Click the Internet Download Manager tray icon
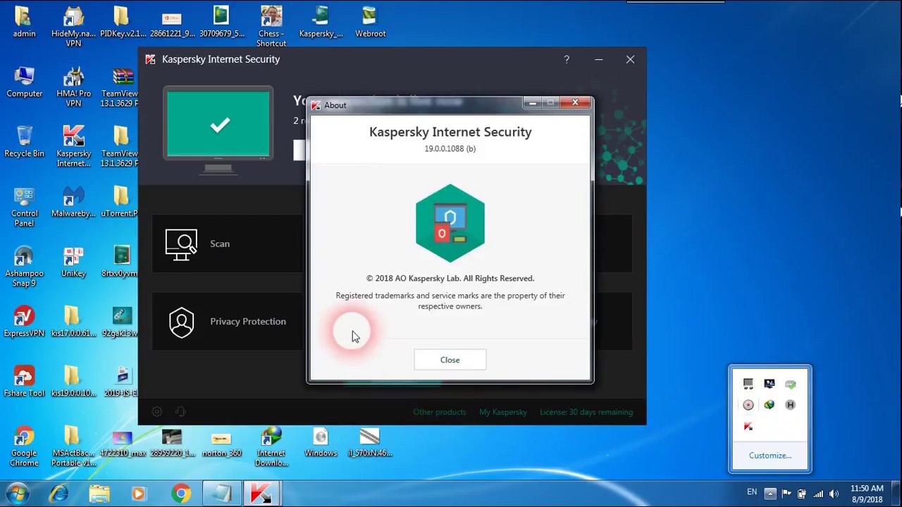This screenshot has height=507, width=902. tap(770, 405)
